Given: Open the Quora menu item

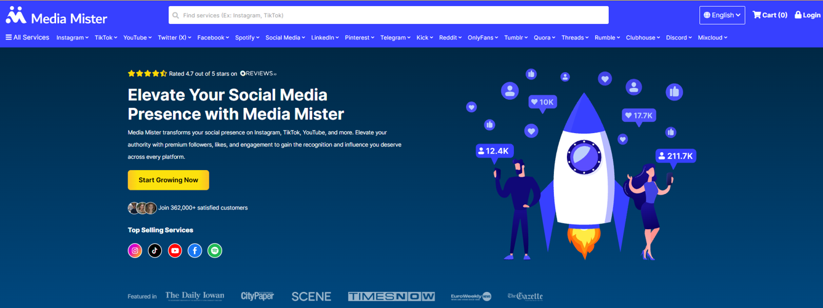Looking at the screenshot, I should pyautogui.click(x=545, y=38).
